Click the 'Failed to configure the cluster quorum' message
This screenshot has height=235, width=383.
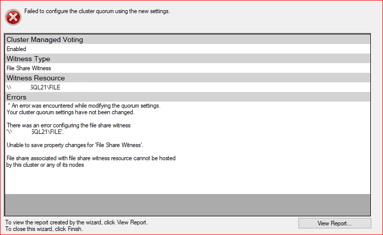tap(97, 11)
